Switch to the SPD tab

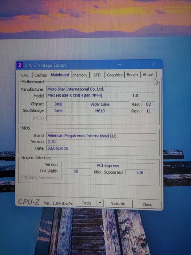[x=97, y=75]
